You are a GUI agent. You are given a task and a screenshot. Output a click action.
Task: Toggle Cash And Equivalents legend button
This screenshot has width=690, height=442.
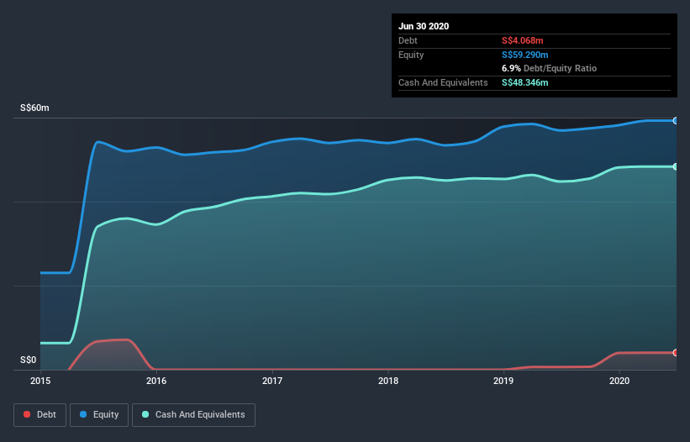[x=193, y=415]
